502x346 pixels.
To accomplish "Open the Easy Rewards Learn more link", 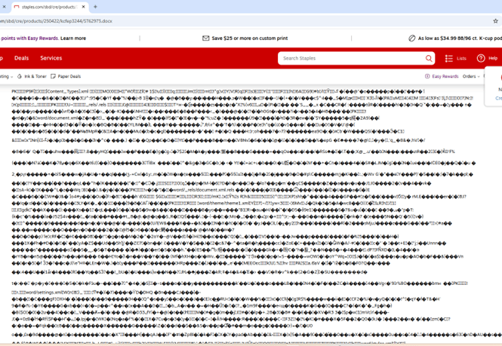I will tap(73, 38).
